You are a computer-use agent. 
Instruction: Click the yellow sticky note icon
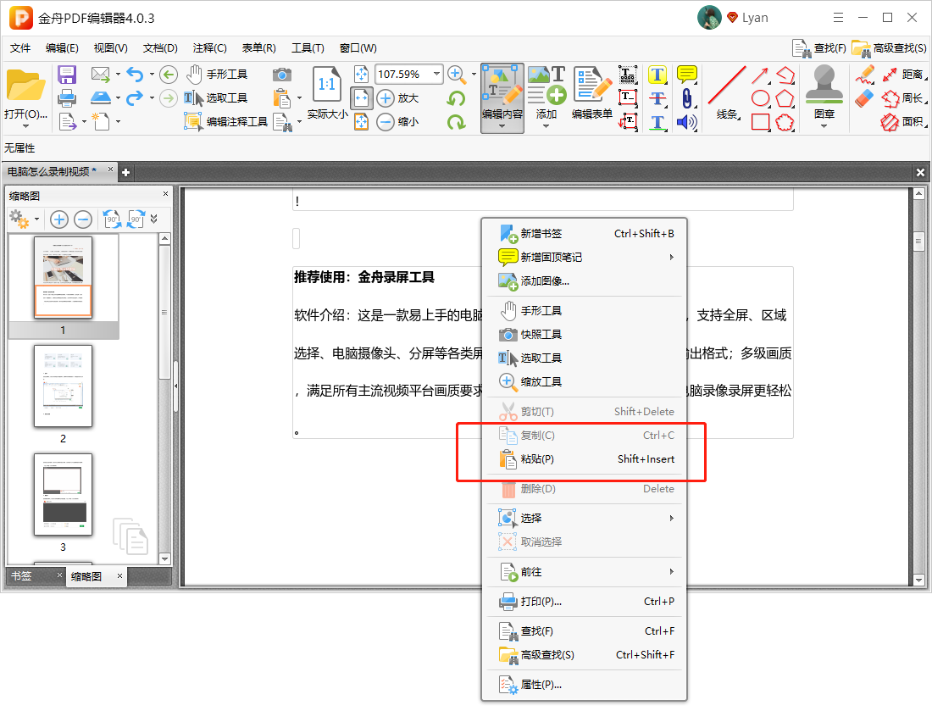coord(686,75)
